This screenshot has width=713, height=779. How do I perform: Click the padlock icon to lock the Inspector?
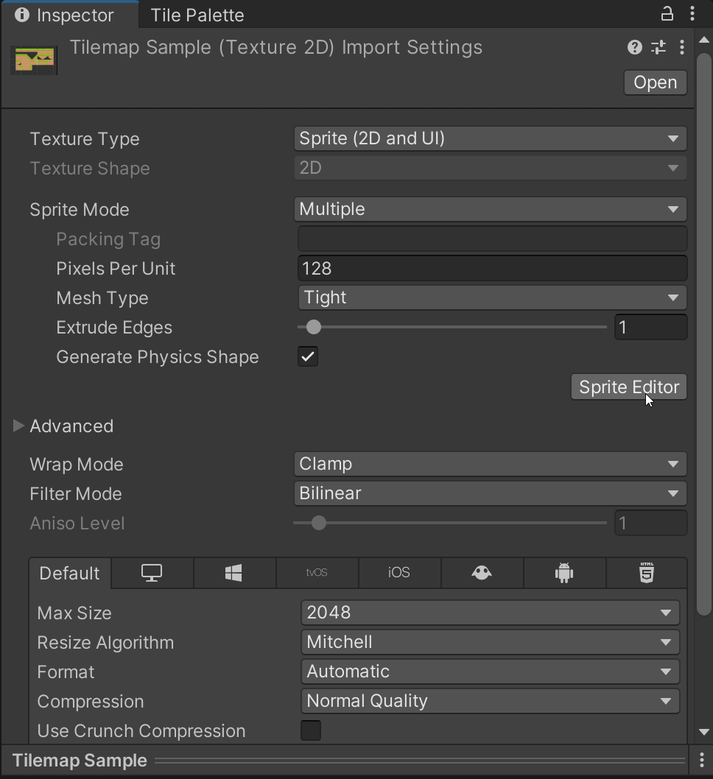tap(667, 13)
